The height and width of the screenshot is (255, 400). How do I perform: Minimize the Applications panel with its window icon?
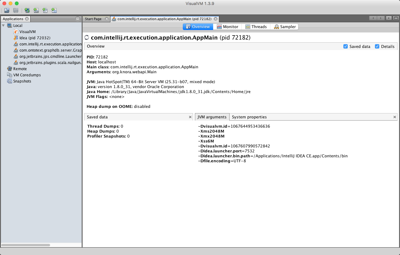[x=78, y=19]
